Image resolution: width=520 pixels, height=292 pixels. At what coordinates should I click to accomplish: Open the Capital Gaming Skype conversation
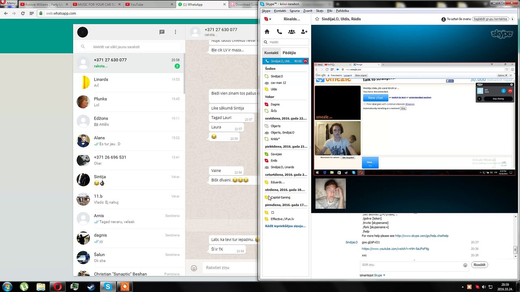286,198
